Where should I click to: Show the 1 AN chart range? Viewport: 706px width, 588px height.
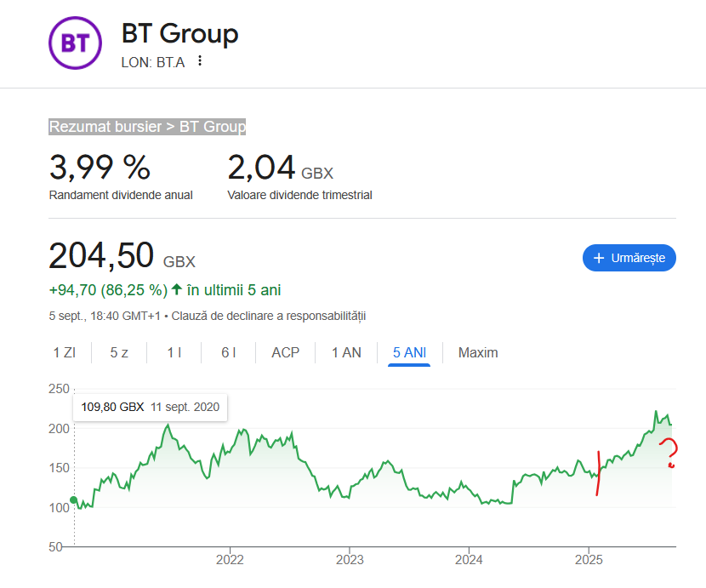point(346,352)
